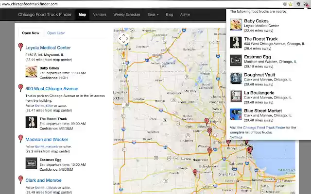Viewport: 311px width, 194px height.
Task: Click Chicago Food Truck Finder brand title
Action: coord(45,15)
